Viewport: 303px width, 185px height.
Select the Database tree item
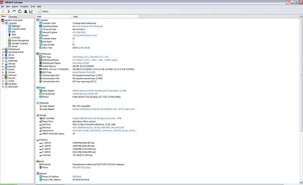point(12,84)
